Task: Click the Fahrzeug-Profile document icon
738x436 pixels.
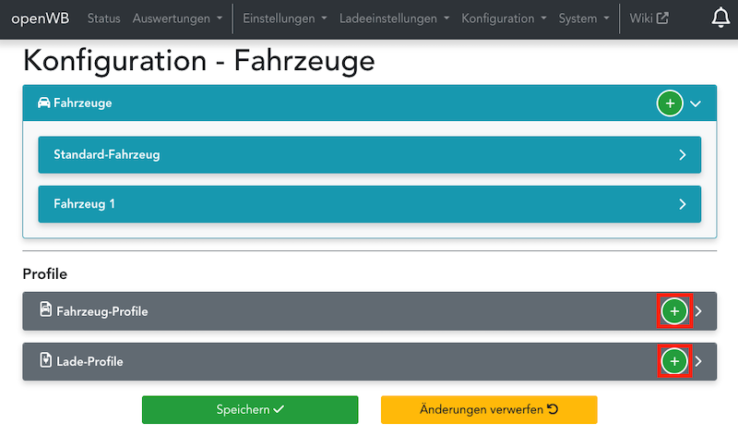Action: click(45, 310)
